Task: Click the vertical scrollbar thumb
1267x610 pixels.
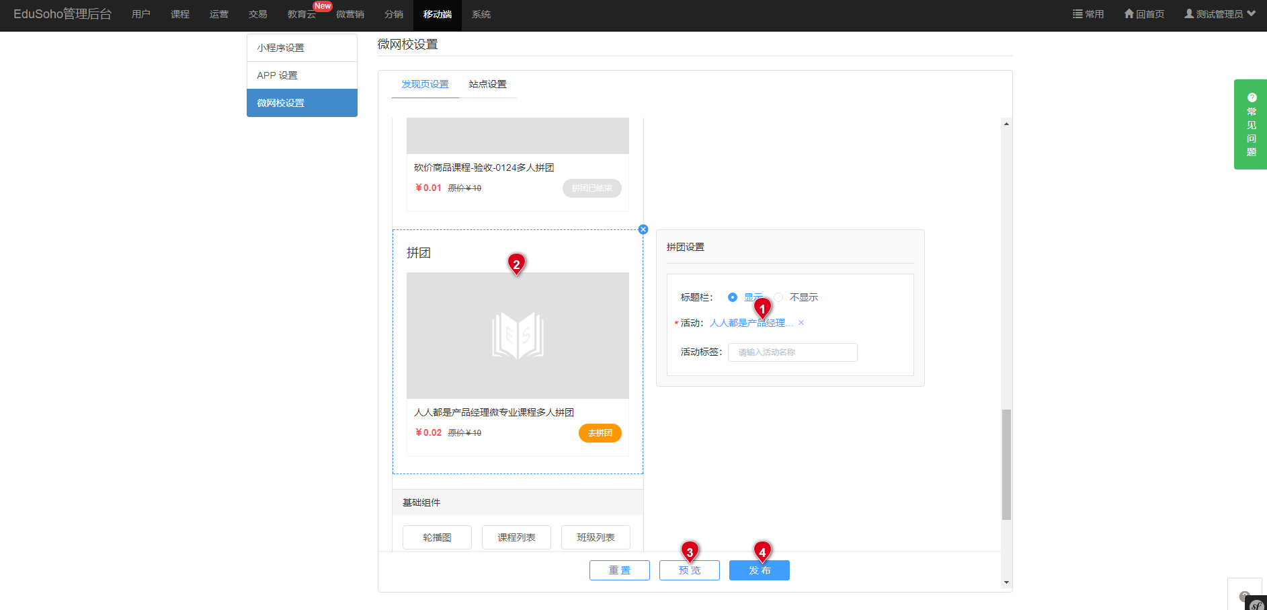Action: tap(1006, 464)
